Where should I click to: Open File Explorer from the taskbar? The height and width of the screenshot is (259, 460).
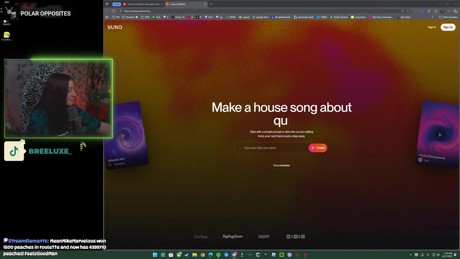194,255
